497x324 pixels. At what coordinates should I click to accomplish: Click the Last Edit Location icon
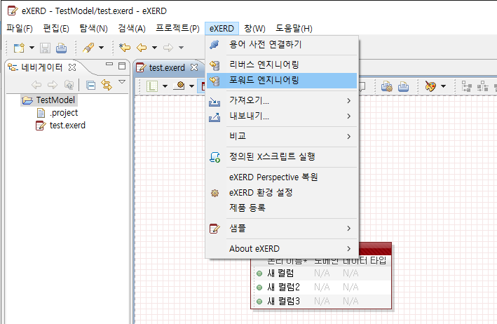125,48
